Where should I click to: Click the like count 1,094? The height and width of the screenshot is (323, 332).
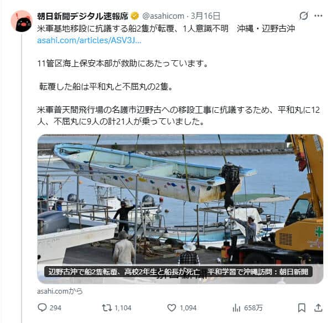tap(188, 308)
